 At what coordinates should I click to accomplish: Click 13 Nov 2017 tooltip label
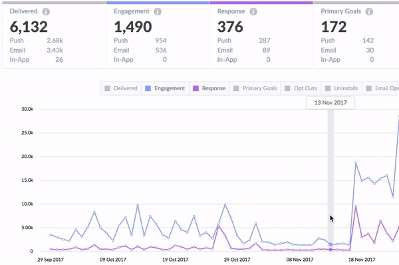coord(331,103)
